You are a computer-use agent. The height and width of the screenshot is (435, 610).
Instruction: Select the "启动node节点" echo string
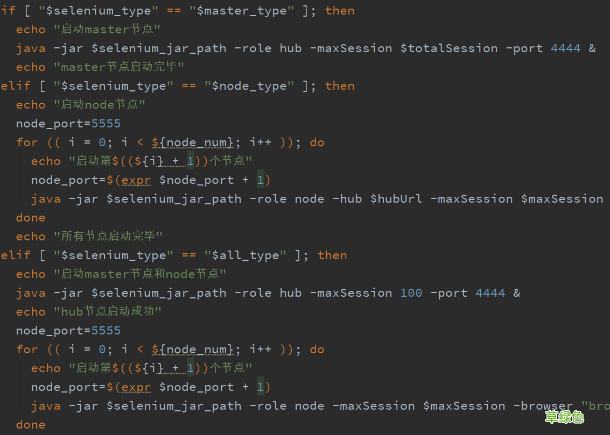click(99, 104)
